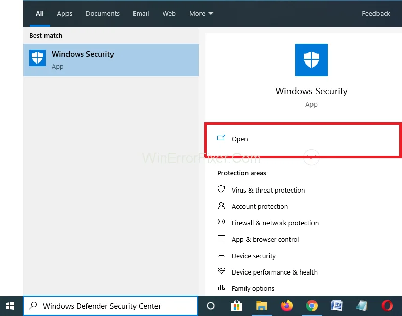Launch Firefox from the taskbar

click(x=286, y=306)
